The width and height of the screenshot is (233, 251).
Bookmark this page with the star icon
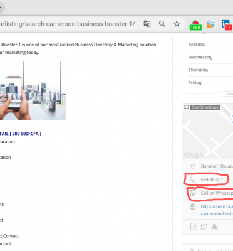177,24
